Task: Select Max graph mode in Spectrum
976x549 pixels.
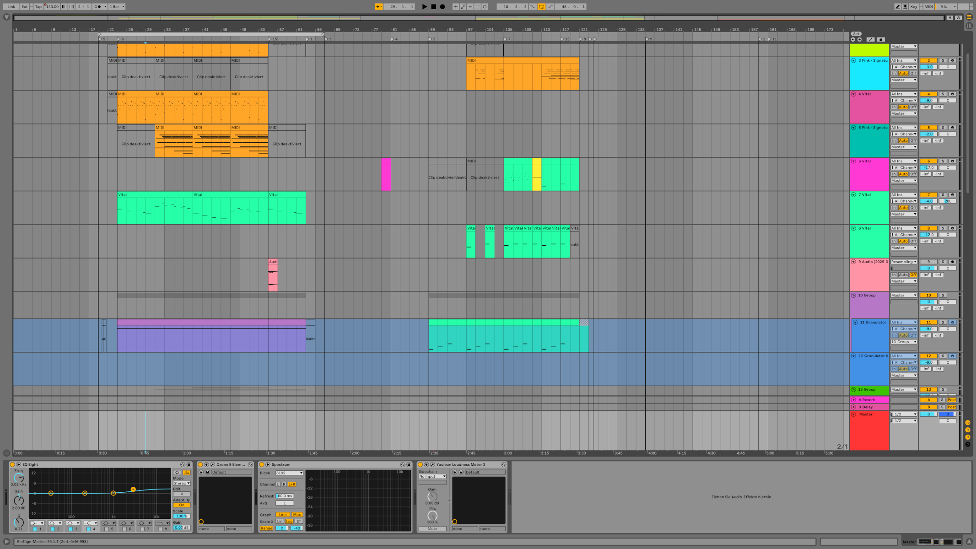Action: click(297, 514)
